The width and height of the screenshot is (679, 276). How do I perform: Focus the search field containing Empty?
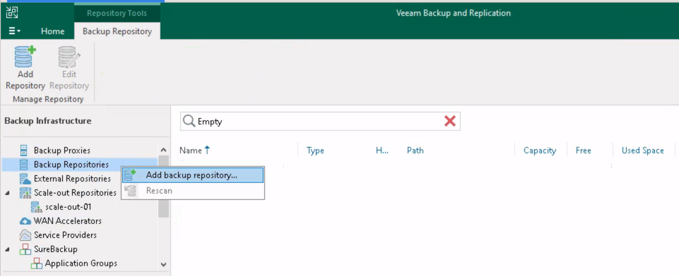pos(320,121)
